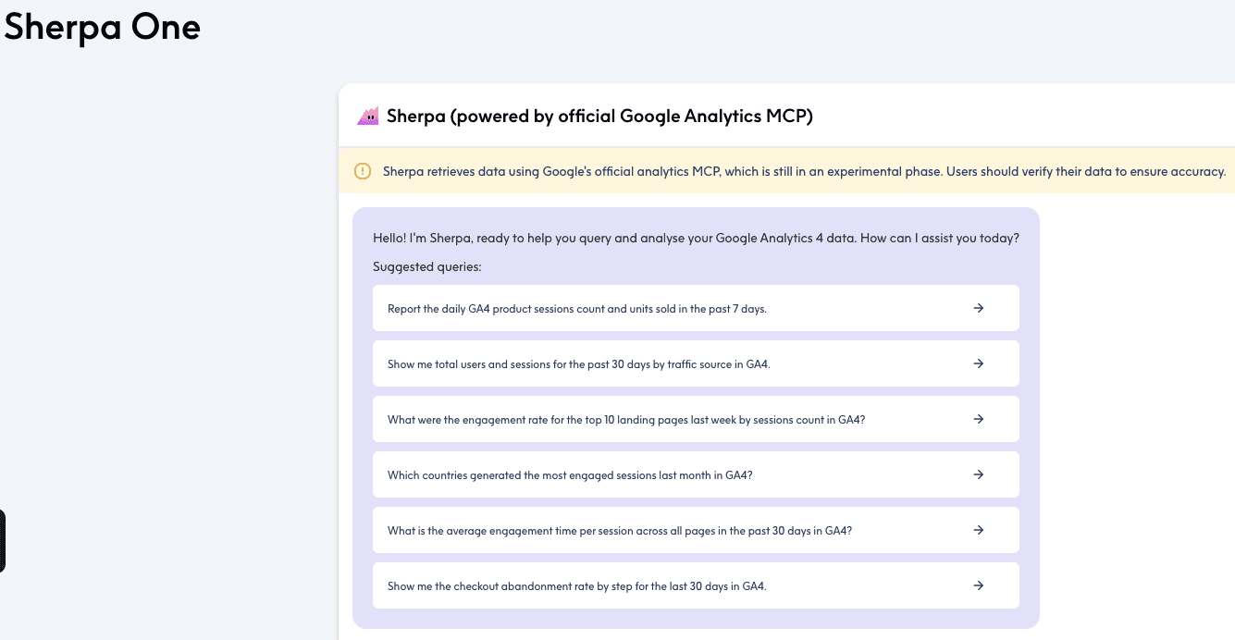Screen dimensions: 1235x640
Task: Select query "Show me total users and sessions"
Action: [x=696, y=363]
